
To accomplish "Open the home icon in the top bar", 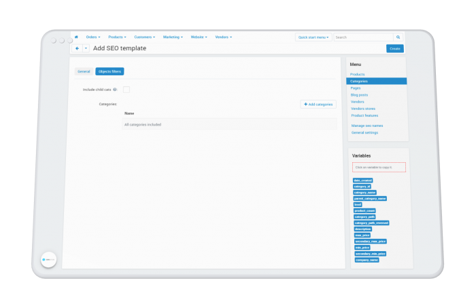I will (76, 37).
